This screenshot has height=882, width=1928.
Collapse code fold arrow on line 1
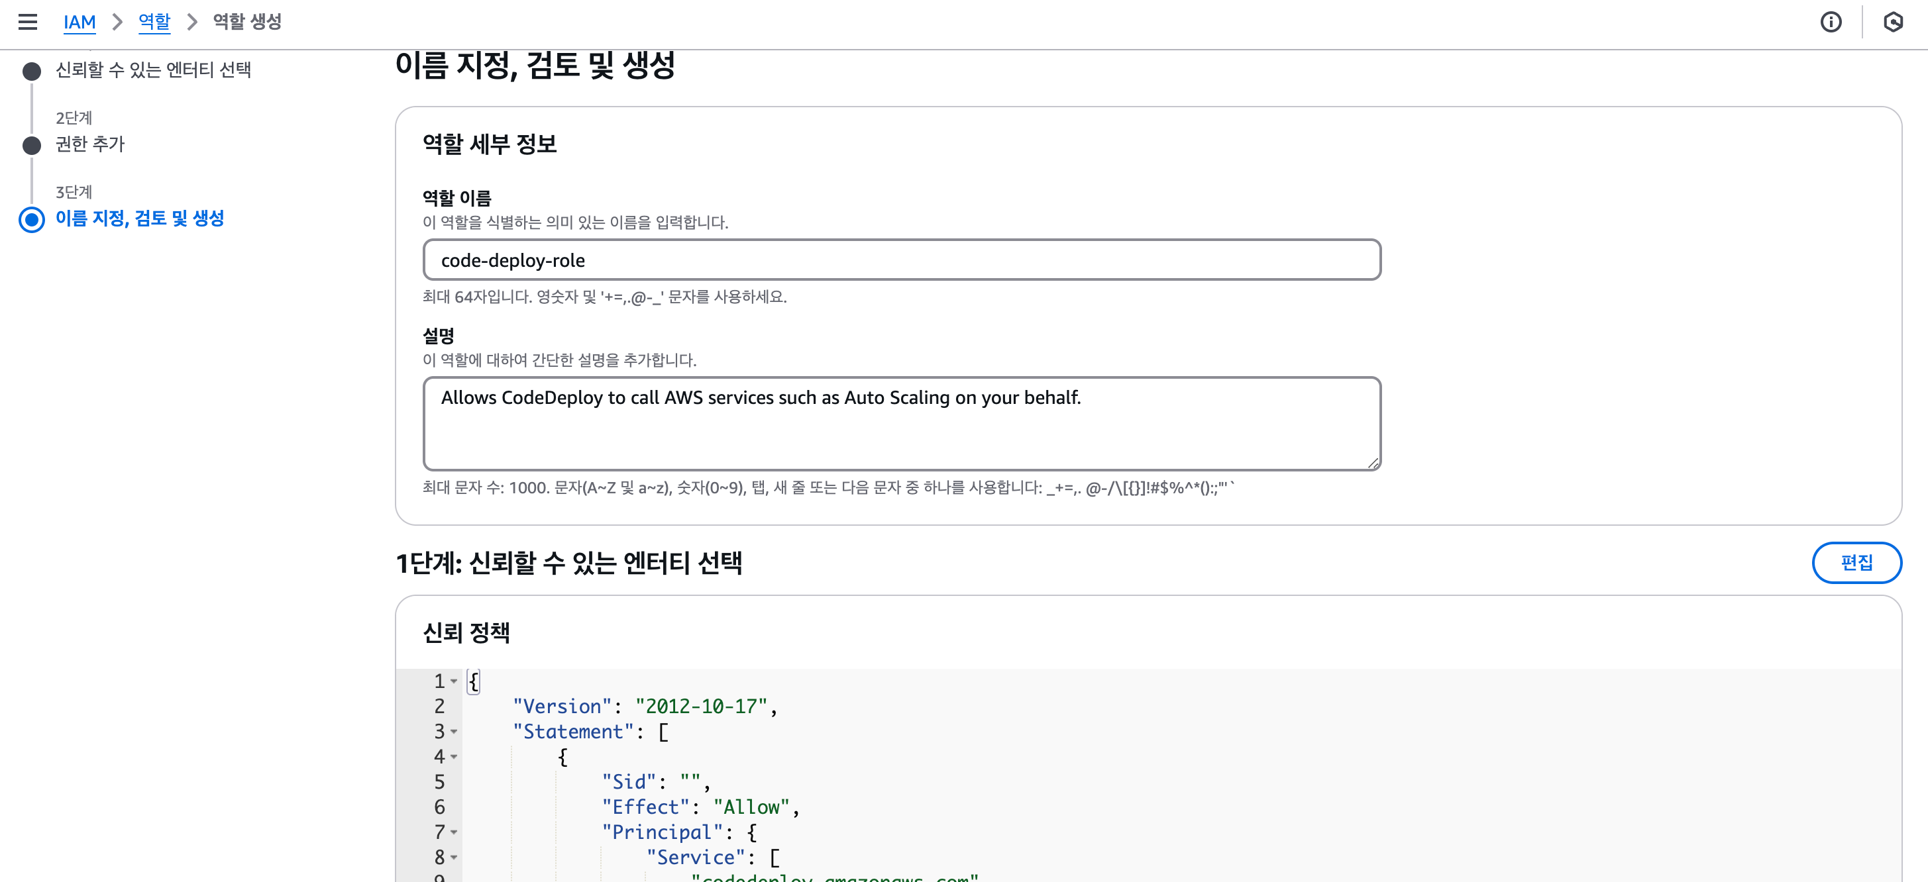coord(454,681)
